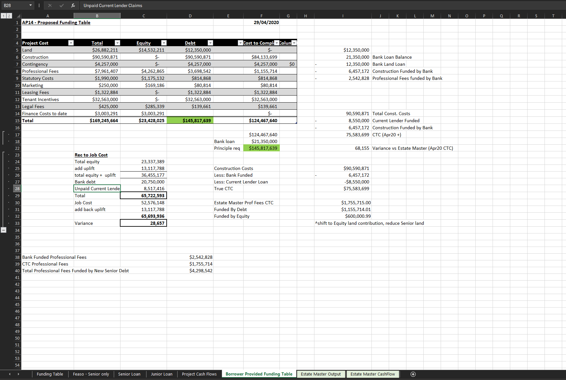Click the Enter checkmark icon in formula bar

[x=62, y=5]
